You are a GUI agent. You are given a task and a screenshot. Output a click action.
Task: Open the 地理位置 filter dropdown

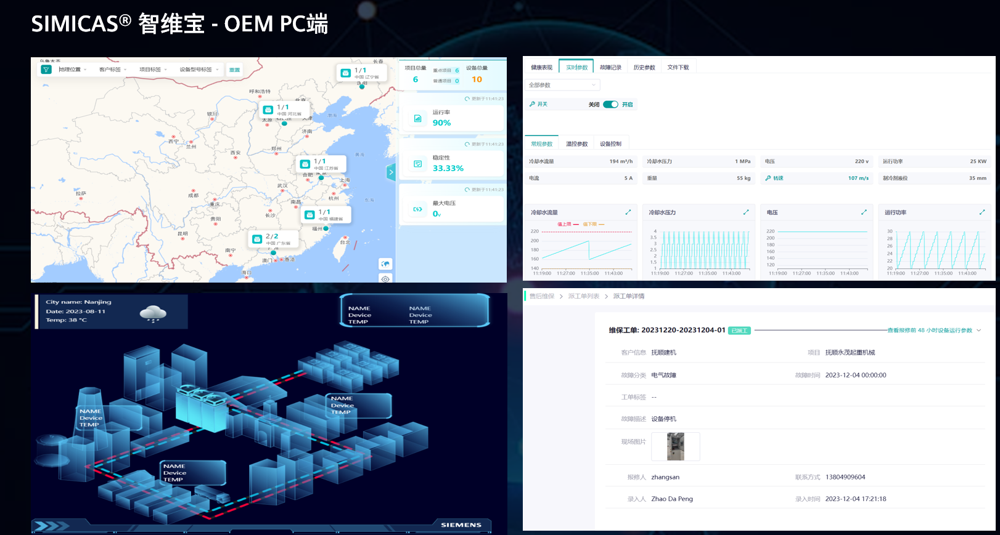point(73,70)
